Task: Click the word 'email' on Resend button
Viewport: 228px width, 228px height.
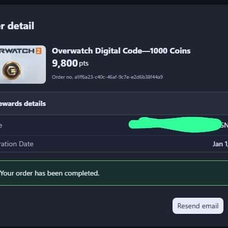Action: [210, 206]
